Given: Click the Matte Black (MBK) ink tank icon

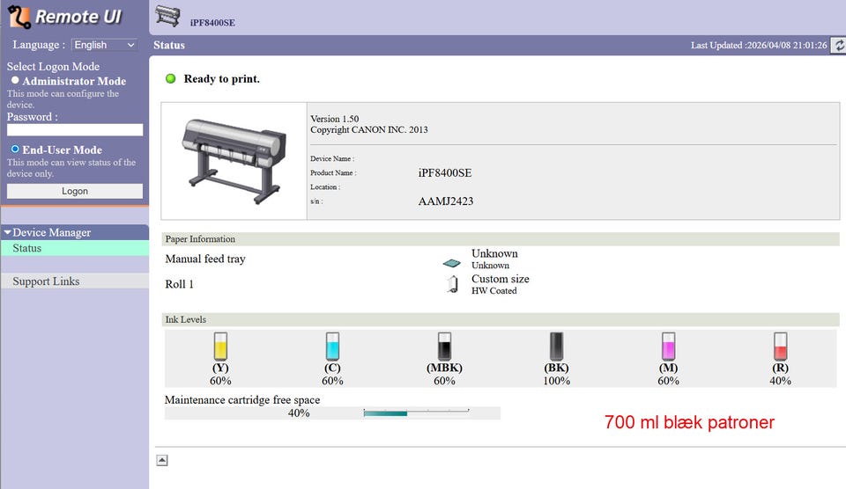Looking at the screenshot, I should pyautogui.click(x=444, y=347).
